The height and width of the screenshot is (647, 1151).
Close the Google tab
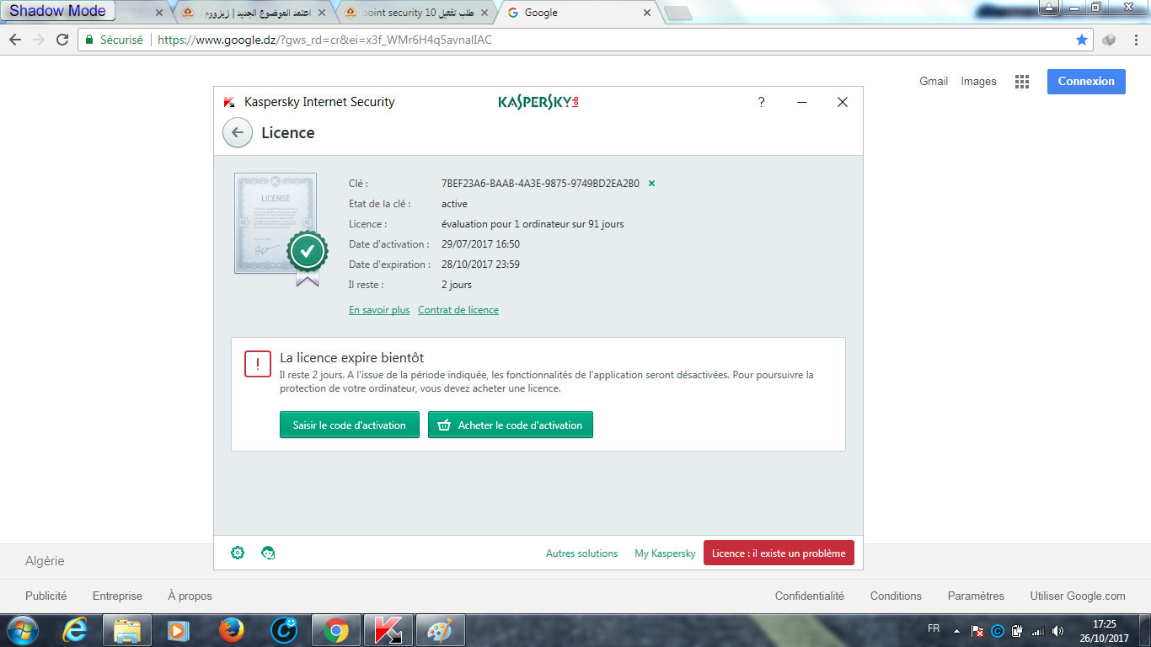coord(647,13)
